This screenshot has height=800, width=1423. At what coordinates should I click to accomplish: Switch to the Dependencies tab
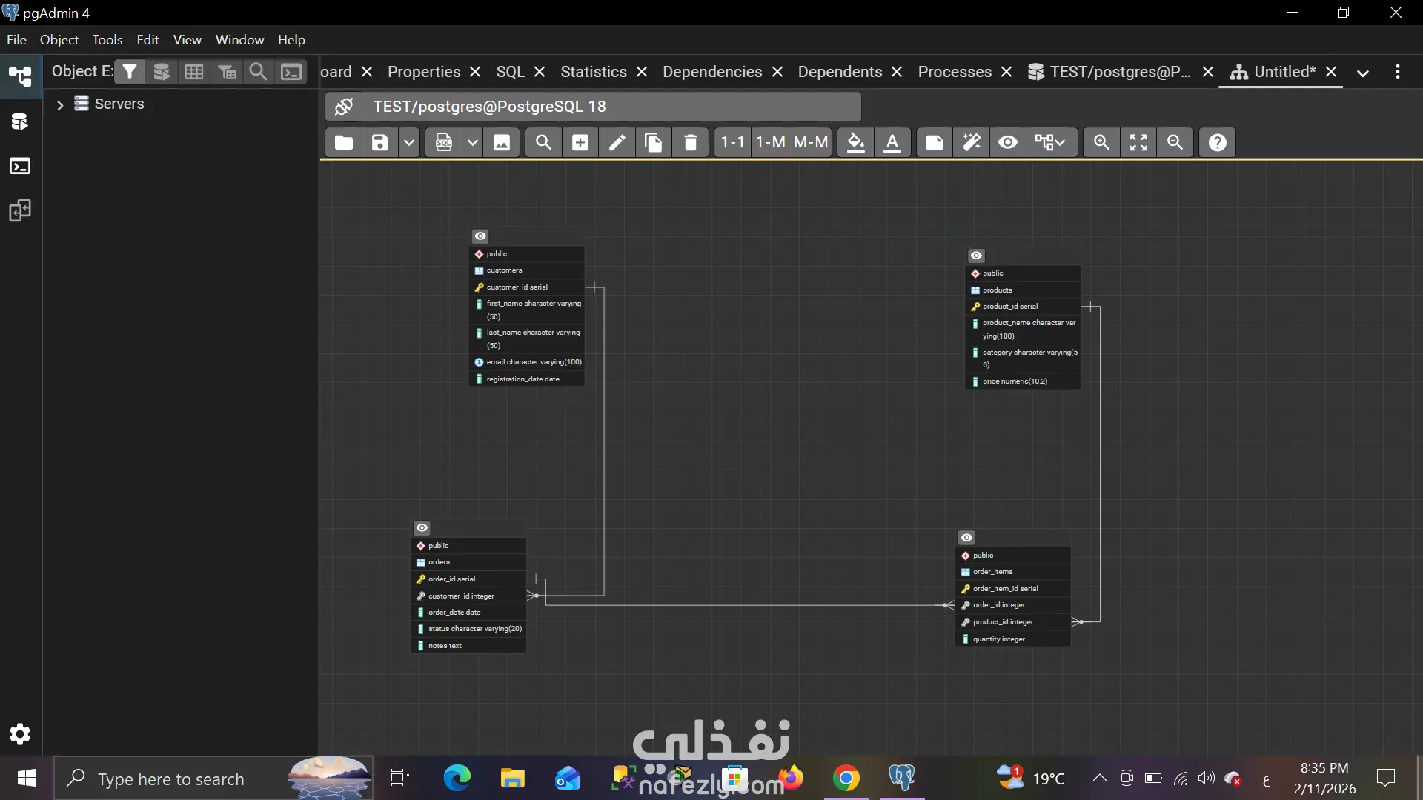pyautogui.click(x=712, y=72)
